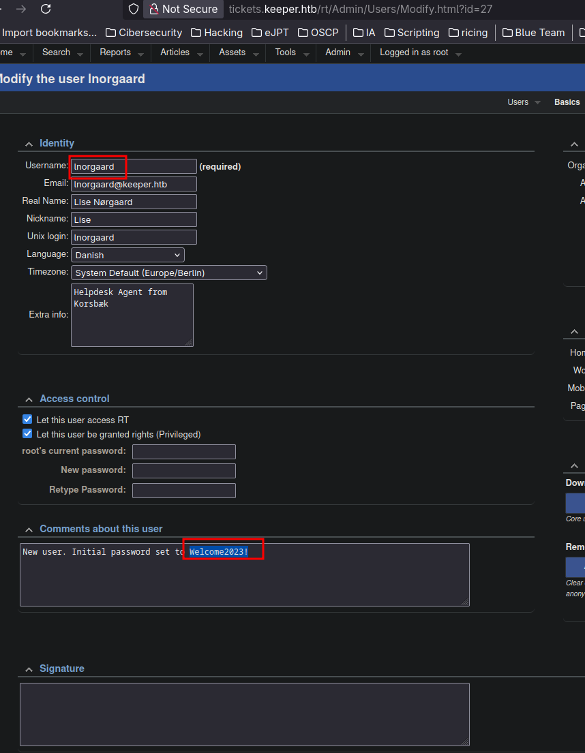Click the New password field
Viewport: 585px width, 753px height.
[x=184, y=471]
